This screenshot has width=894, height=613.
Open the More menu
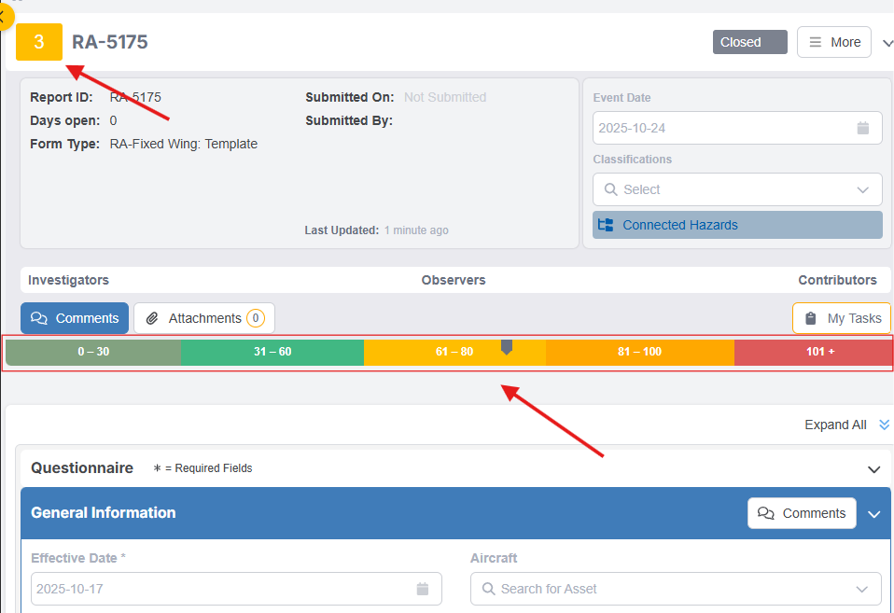point(833,42)
